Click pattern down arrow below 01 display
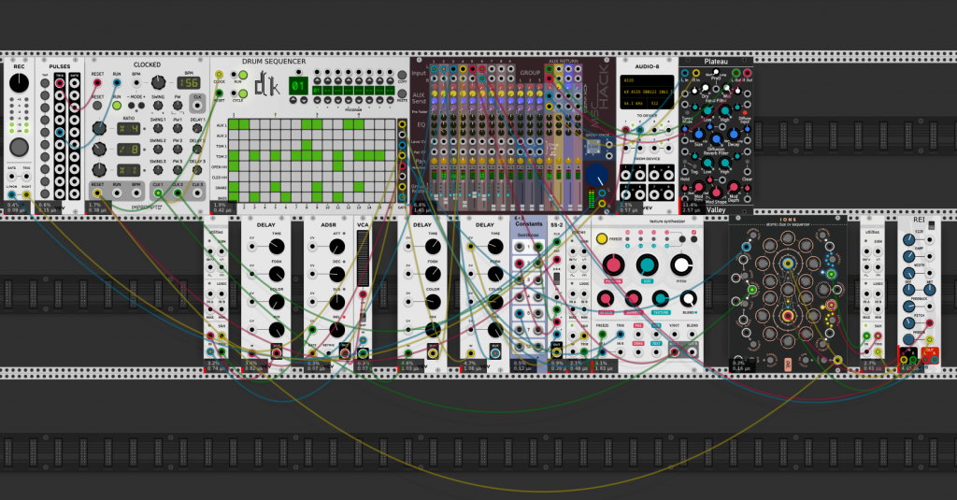Screen dimensions: 957x500 coord(302,98)
